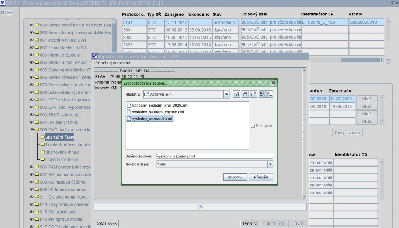Select file konecny_seznam_xml_2929.xml

157,106
